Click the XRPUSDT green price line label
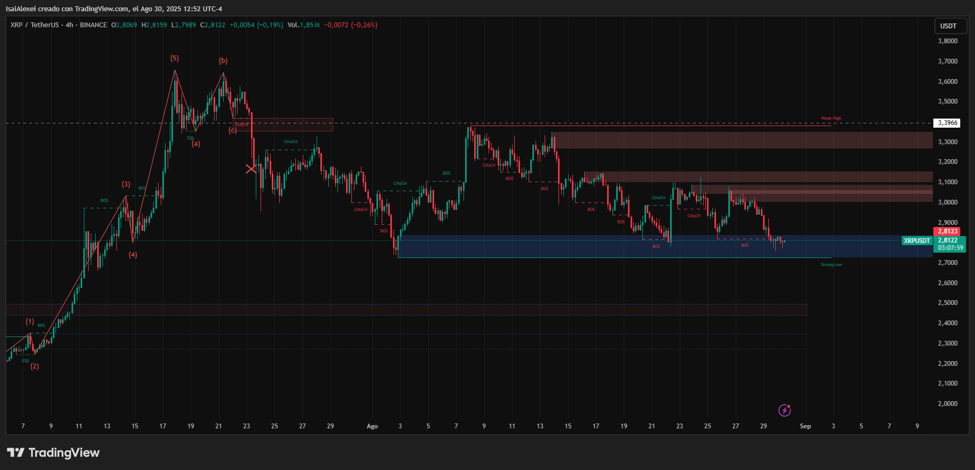This screenshot has width=975, height=470. click(x=916, y=241)
